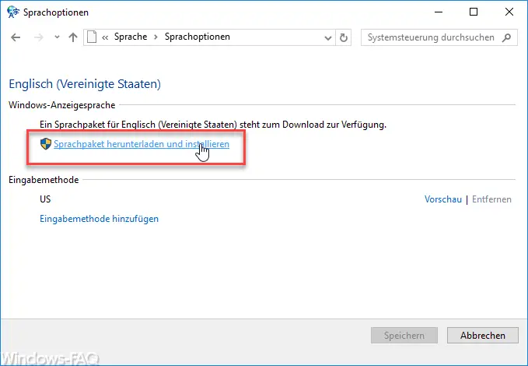Refresh the Sprachoptionen page
The width and height of the screenshot is (528, 366).
[x=344, y=37]
